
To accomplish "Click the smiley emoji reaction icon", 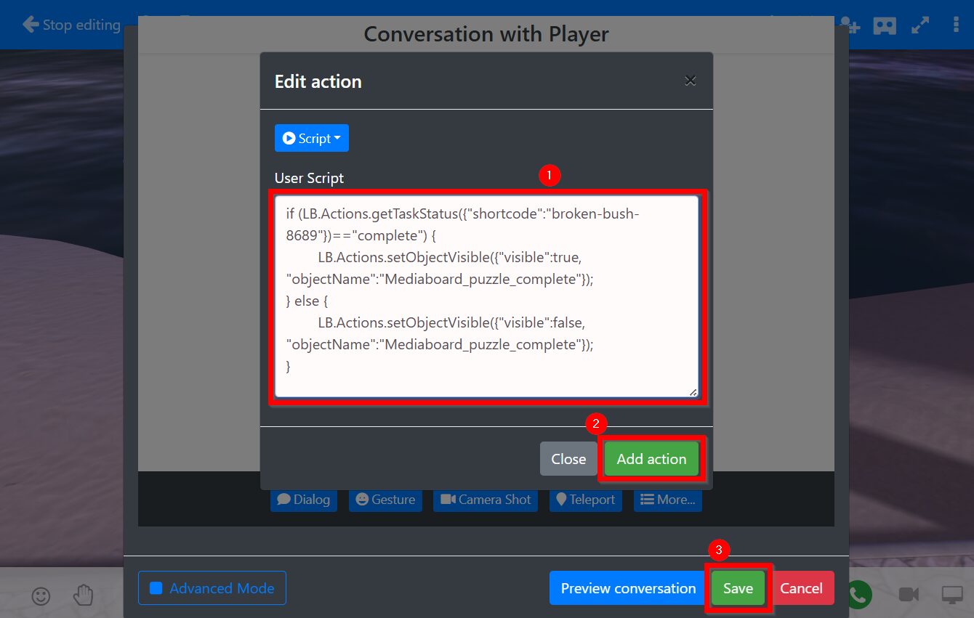I will pyautogui.click(x=41, y=595).
